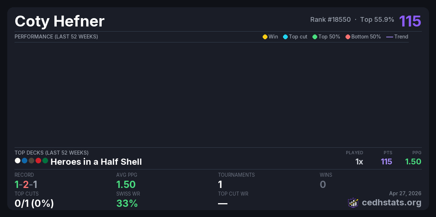This screenshot has height=217, width=436.
Task: Click the large 115 points score
Action: pyautogui.click(x=410, y=21)
